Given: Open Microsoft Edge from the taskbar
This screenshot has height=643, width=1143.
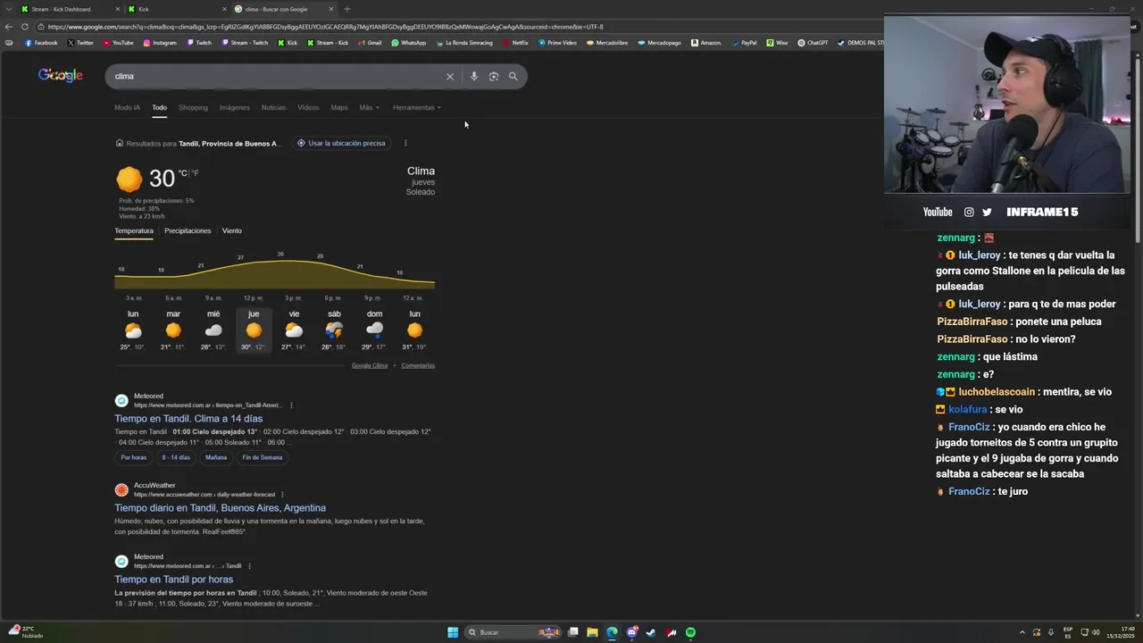Looking at the screenshot, I should (612, 632).
